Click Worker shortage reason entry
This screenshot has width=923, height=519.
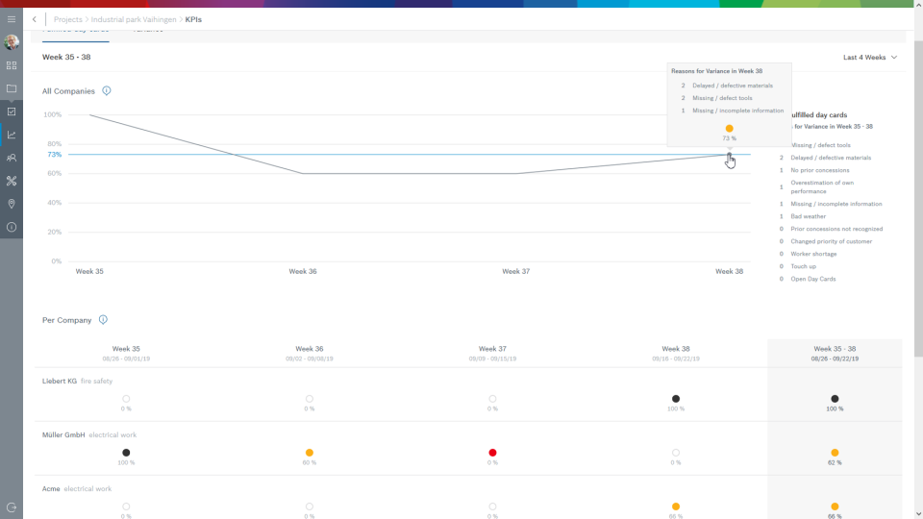click(x=813, y=254)
